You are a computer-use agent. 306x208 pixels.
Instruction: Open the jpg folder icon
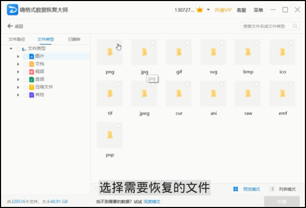pyautogui.click(x=144, y=52)
